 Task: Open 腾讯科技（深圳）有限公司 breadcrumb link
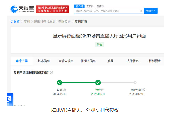52,21
